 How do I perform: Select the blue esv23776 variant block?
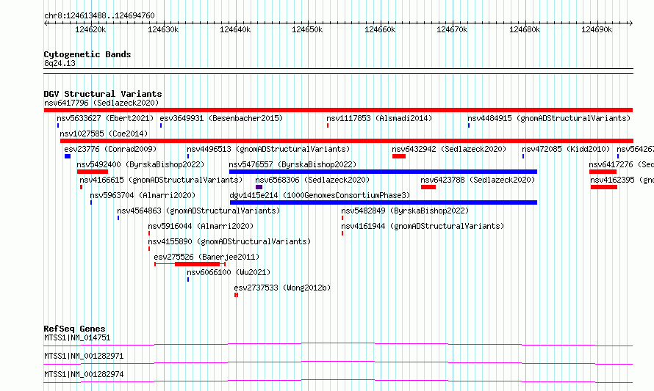[68, 156]
